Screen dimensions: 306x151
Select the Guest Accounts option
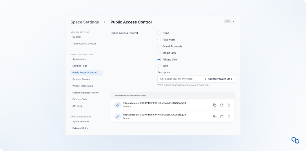(159, 46)
